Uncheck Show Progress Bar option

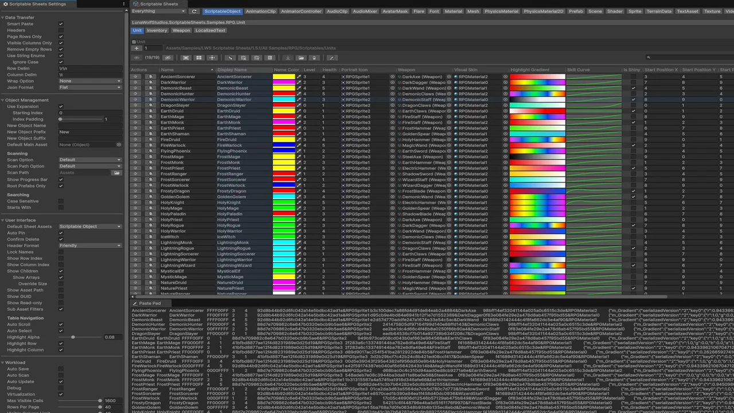click(x=61, y=180)
